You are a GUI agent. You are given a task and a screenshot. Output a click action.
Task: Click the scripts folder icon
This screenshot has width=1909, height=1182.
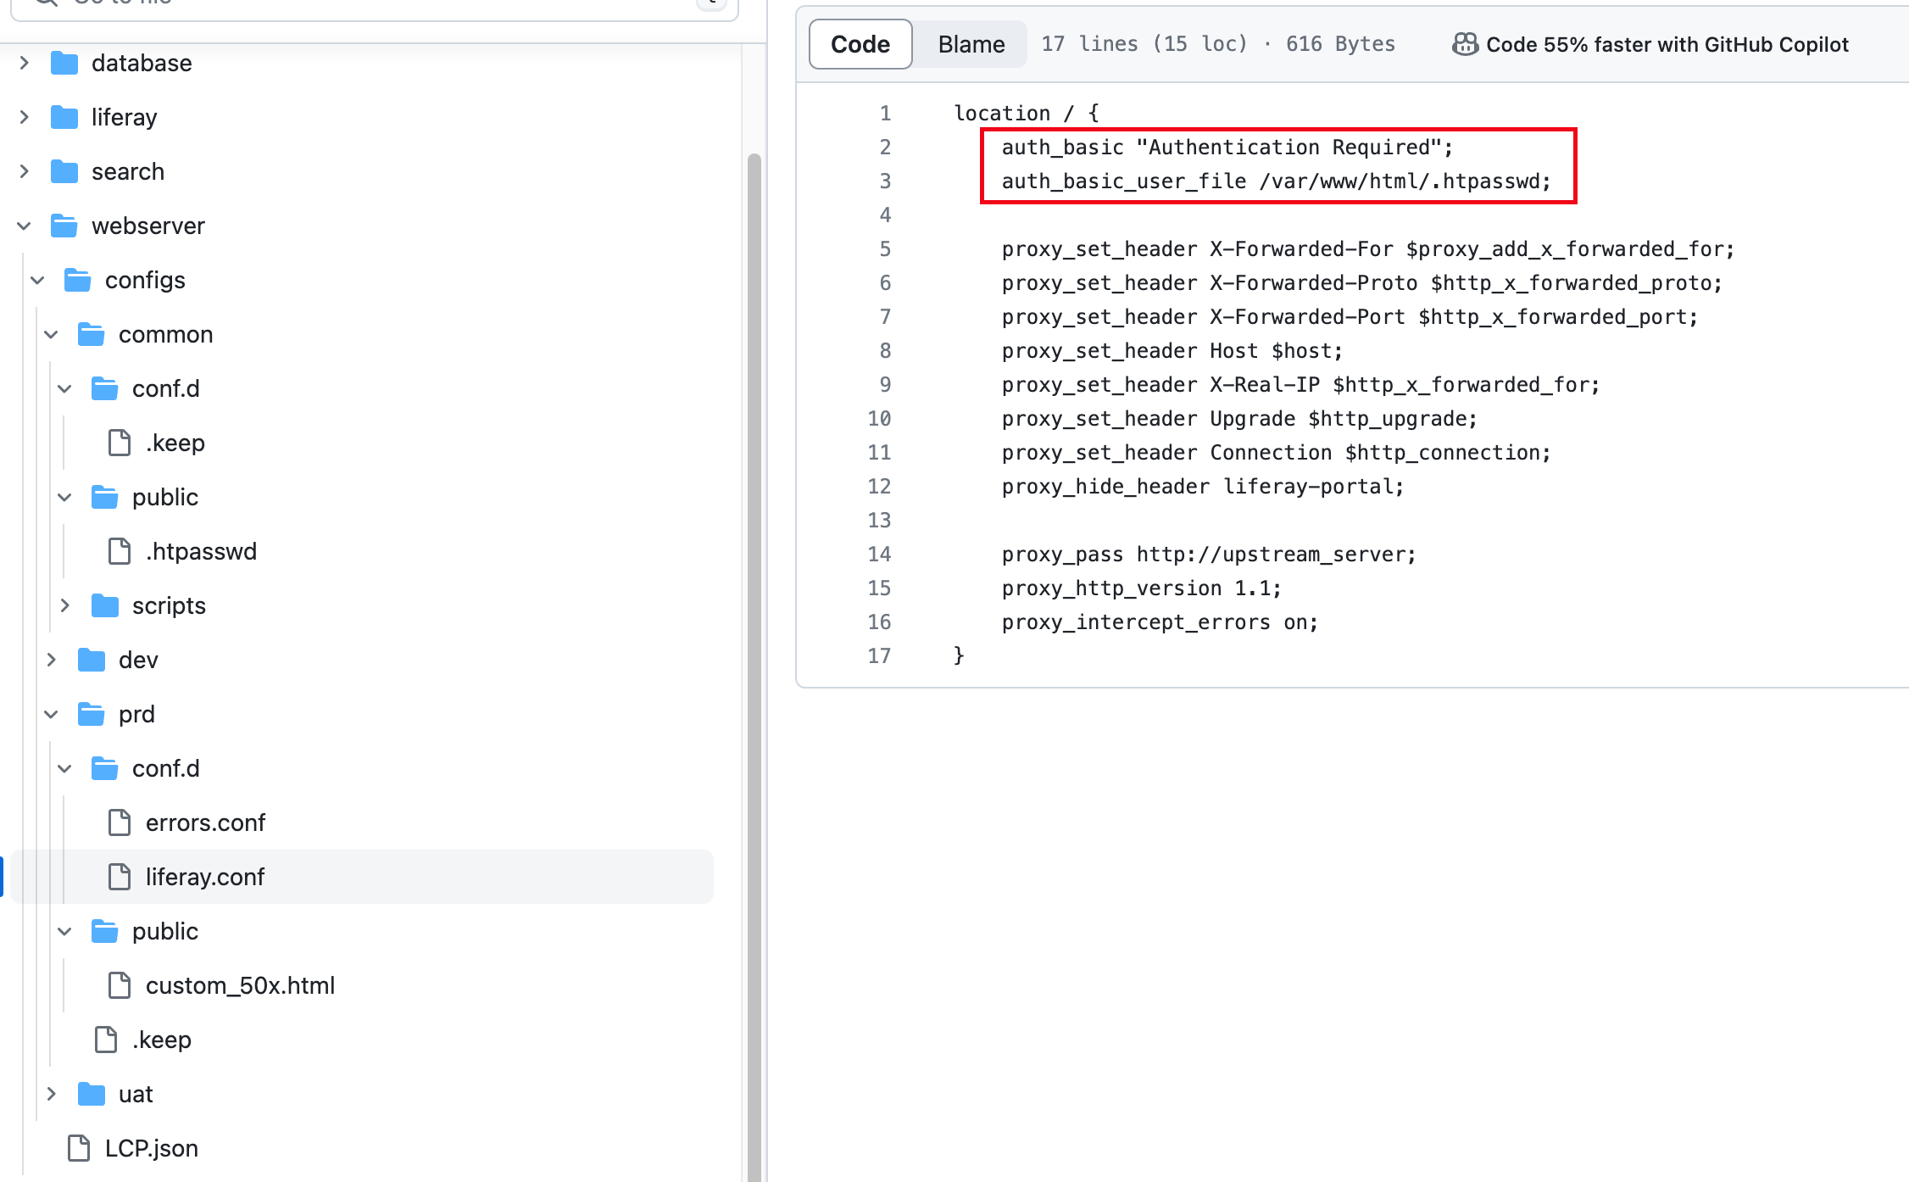pyautogui.click(x=105, y=606)
